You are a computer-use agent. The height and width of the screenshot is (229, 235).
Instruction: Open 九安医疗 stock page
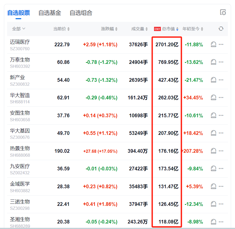20,166
